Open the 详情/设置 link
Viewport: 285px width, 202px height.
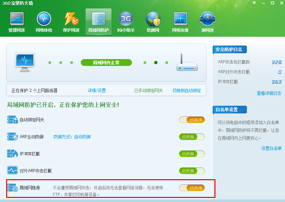pyautogui.click(x=97, y=90)
